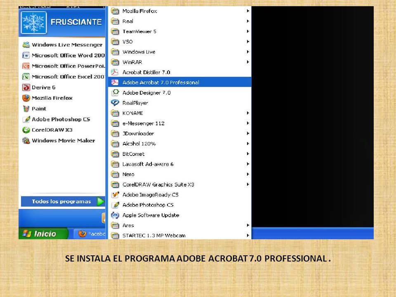Launch Paint by its label
Image resolution: width=396 pixels, height=297 pixels.
[39, 108]
